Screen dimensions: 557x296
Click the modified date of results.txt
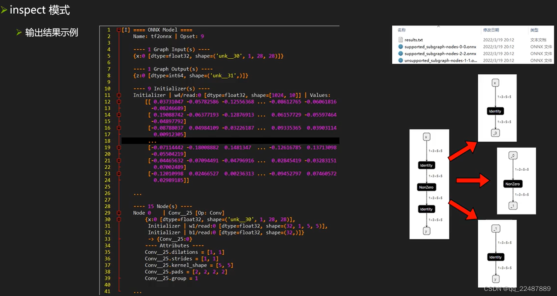click(x=499, y=40)
